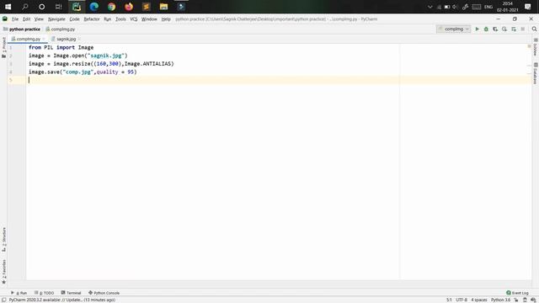Open the Help menu
This screenshot has height=303, width=539.
tap(166, 19)
